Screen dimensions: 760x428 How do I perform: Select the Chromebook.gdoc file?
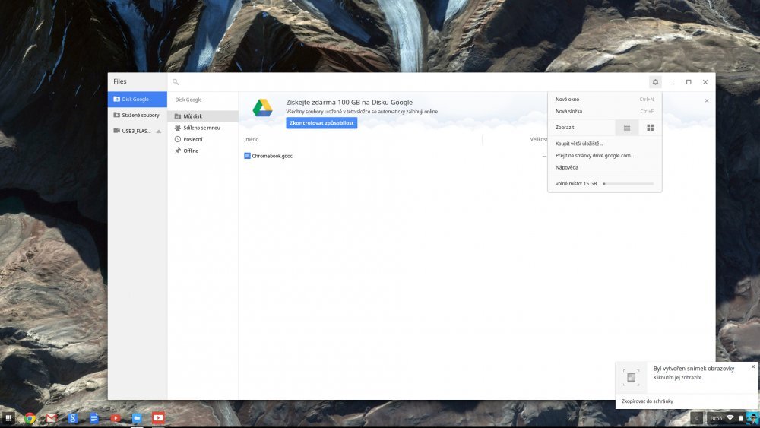coord(272,156)
